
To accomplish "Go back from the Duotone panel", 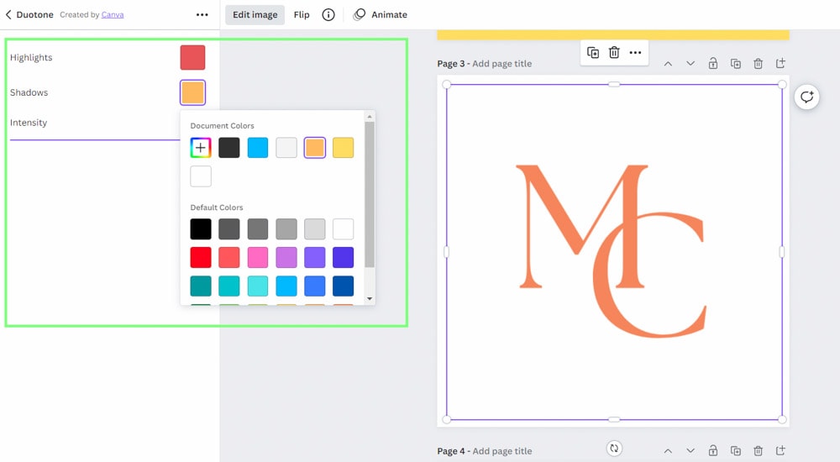I will tap(8, 15).
